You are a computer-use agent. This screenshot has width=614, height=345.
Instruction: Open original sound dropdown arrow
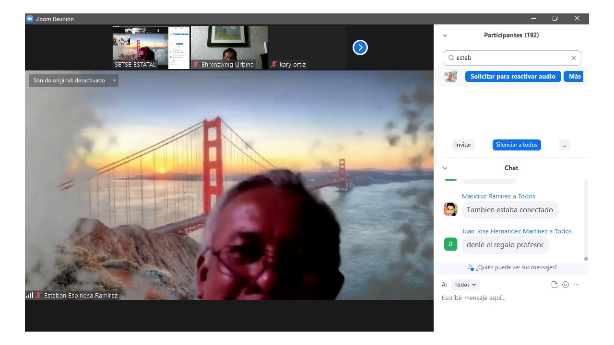click(114, 80)
